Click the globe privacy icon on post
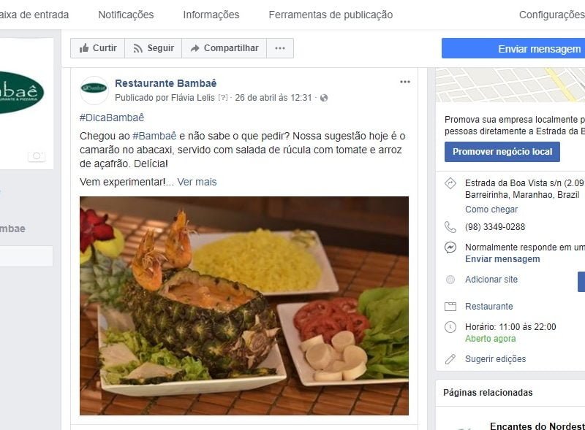Image resolution: width=585 pixels, height=430 pixels. click(x=324, y=98)
